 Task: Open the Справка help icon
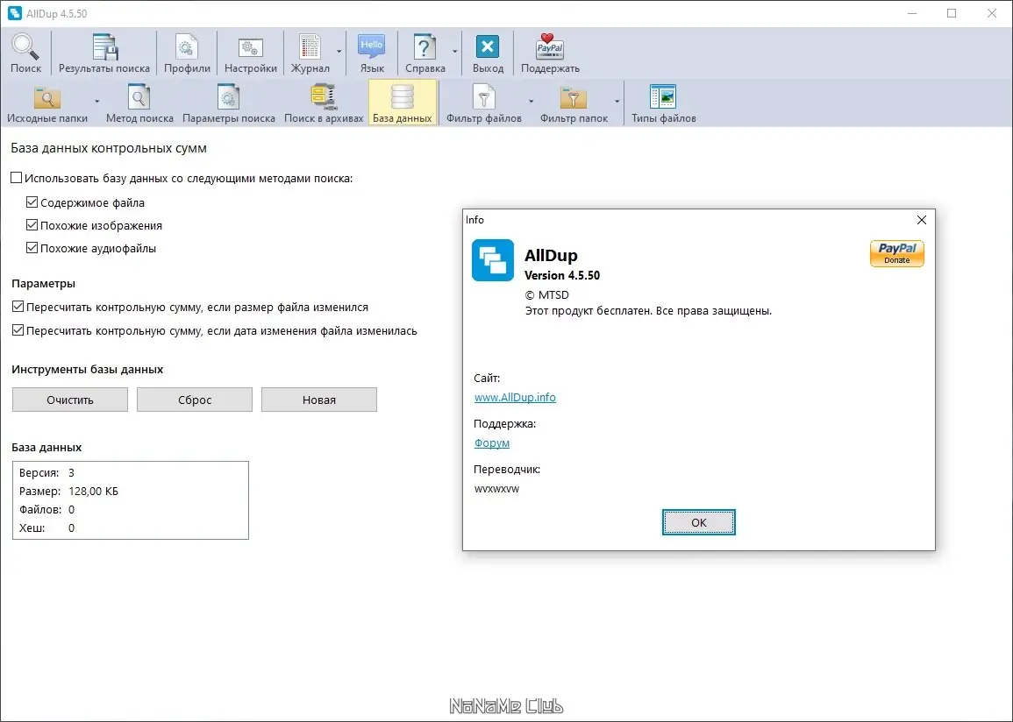[x=424, y=53]
